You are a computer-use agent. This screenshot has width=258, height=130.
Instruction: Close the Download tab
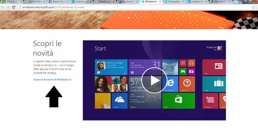229,2
